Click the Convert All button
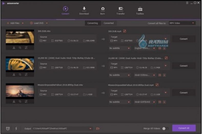The width and height of the screenshot is (202, 134). (x=184, y=128)
